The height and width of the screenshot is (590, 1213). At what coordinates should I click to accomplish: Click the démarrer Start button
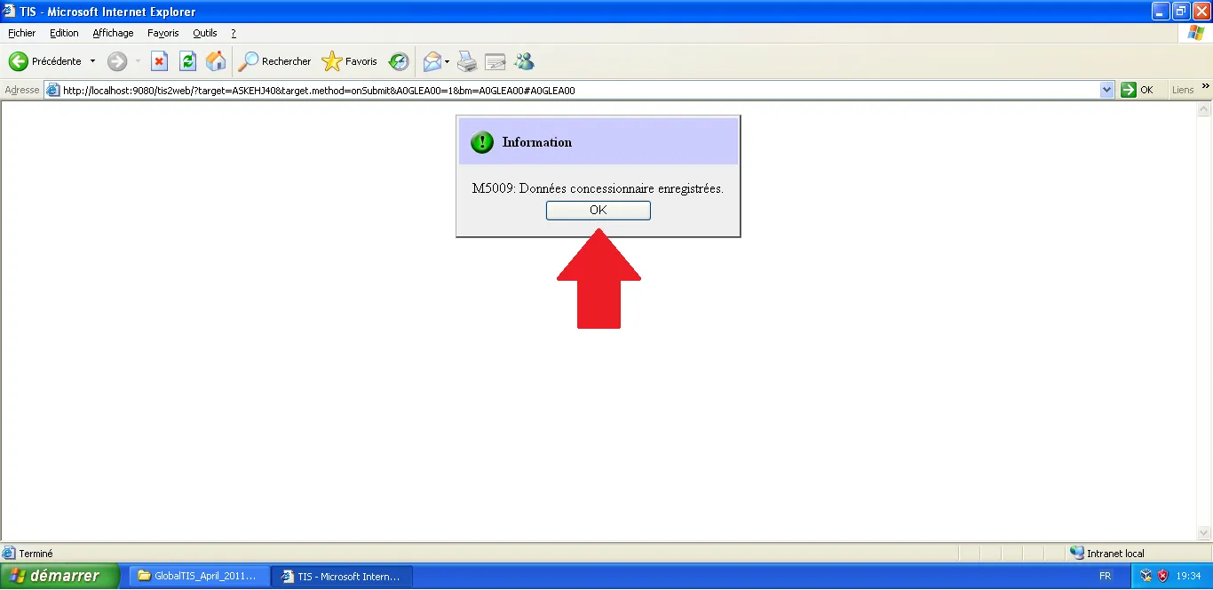(59, 576)
